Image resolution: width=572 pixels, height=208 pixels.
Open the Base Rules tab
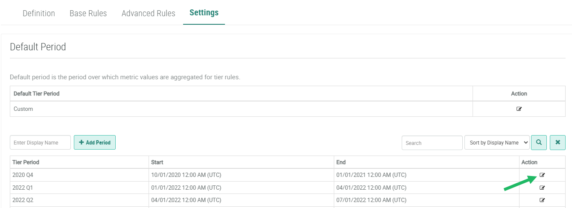(x=88, y=13)
